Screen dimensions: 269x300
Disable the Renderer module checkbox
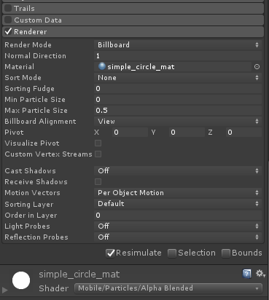pyautogui.click(x=8, y=31)
